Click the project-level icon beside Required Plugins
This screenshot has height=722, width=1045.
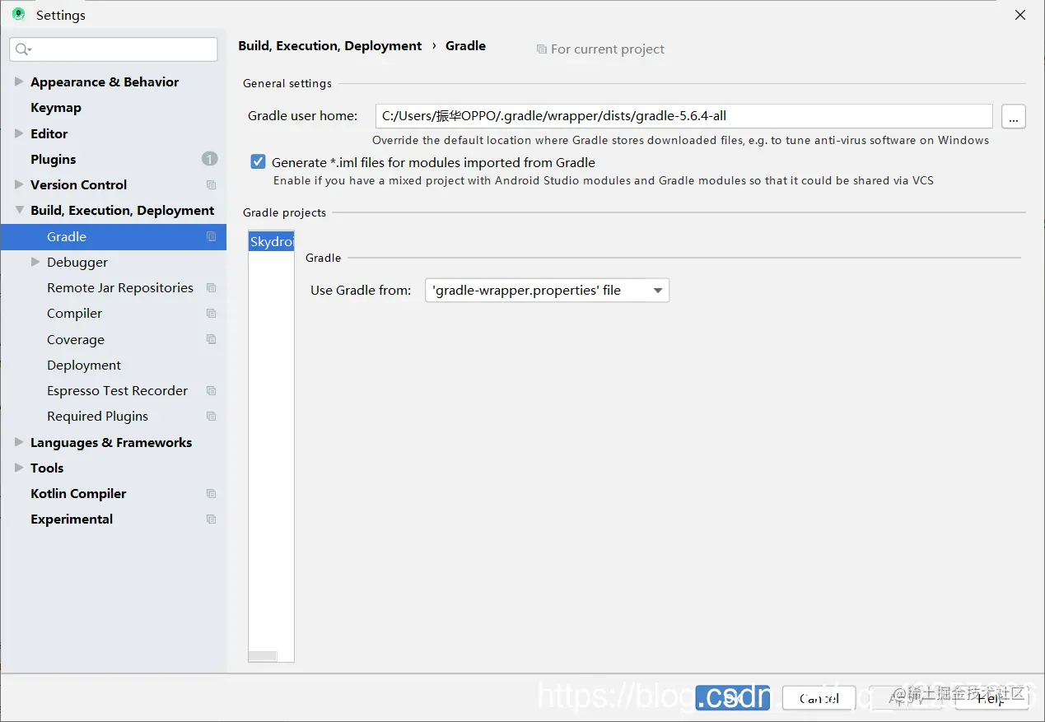pos(211,417)
